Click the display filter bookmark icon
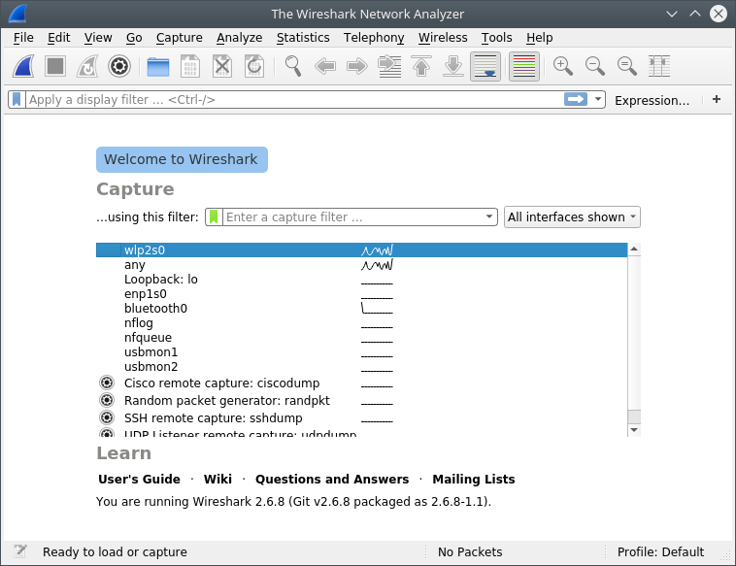This screenshot has width=736, height=566. pyautogui.click(x=17, y=99)
